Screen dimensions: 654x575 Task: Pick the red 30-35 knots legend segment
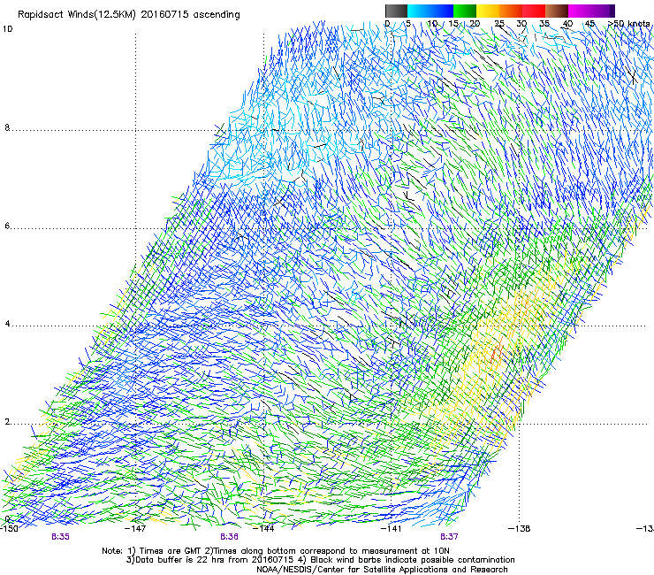click(534, 11)
